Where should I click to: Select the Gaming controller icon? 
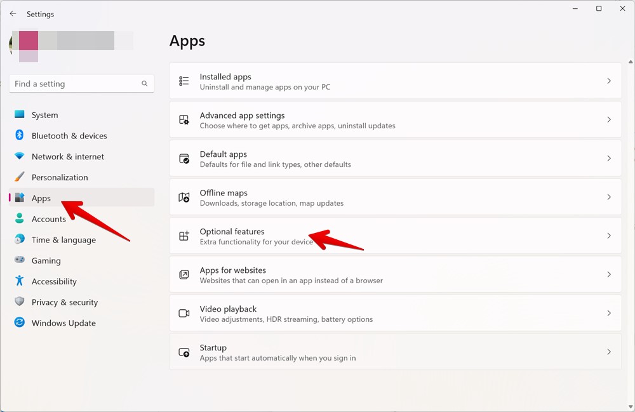point(19,260)
